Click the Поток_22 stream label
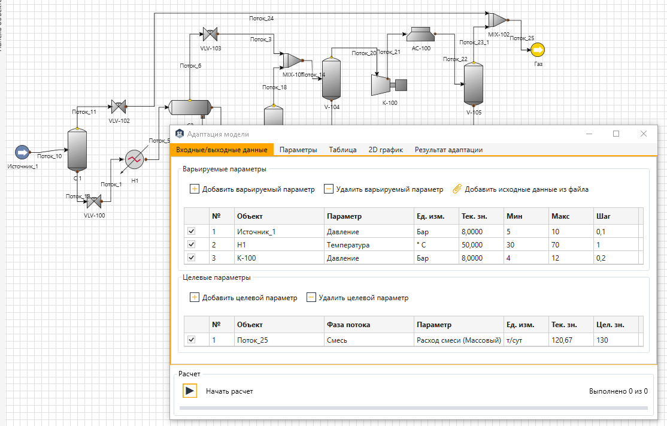Screen dimensions: 667x426 click(454, 59)
